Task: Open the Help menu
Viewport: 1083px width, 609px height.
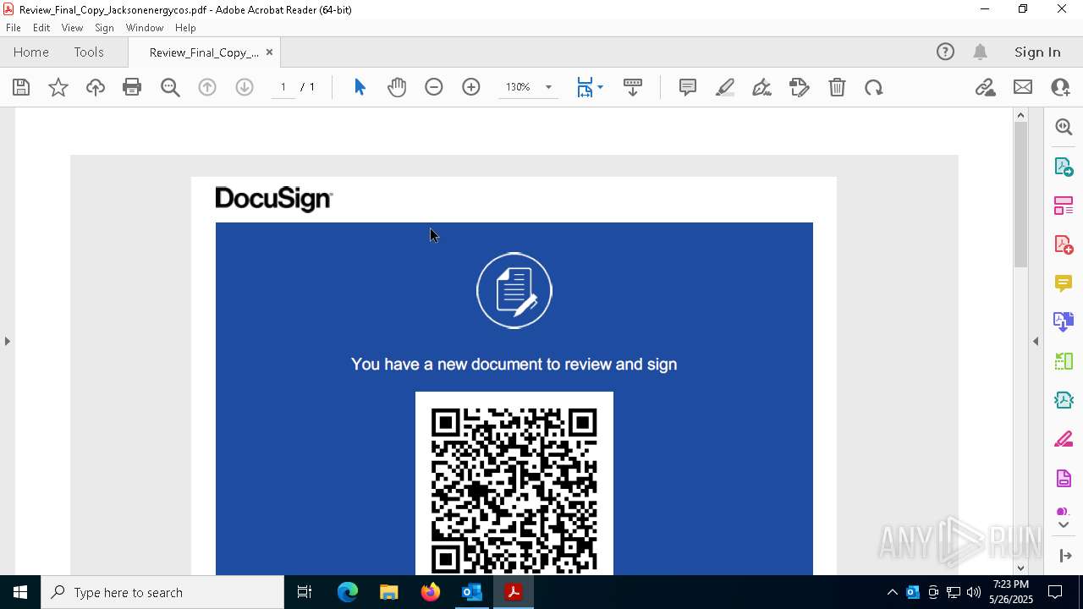Action: (x=185, y=28)
